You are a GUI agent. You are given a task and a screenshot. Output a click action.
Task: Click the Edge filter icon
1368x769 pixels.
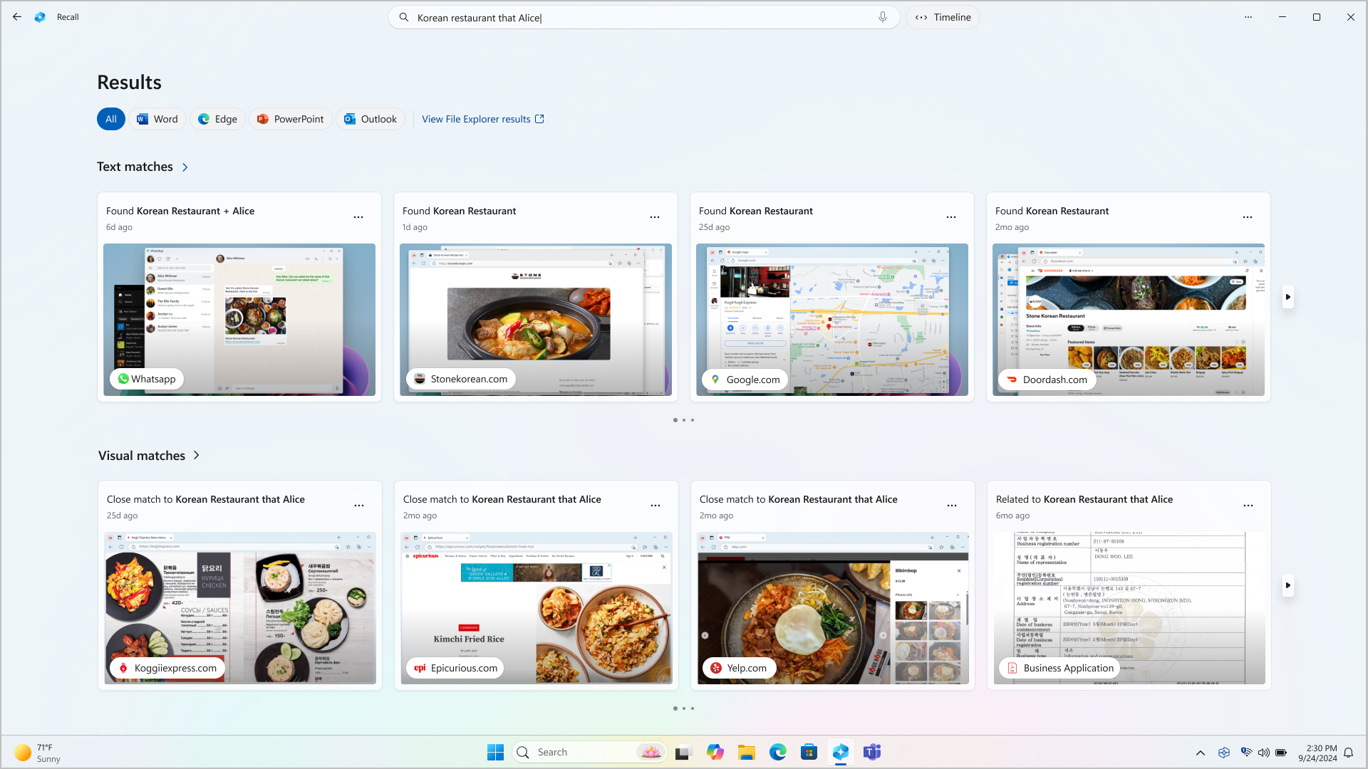pos(217,118)
